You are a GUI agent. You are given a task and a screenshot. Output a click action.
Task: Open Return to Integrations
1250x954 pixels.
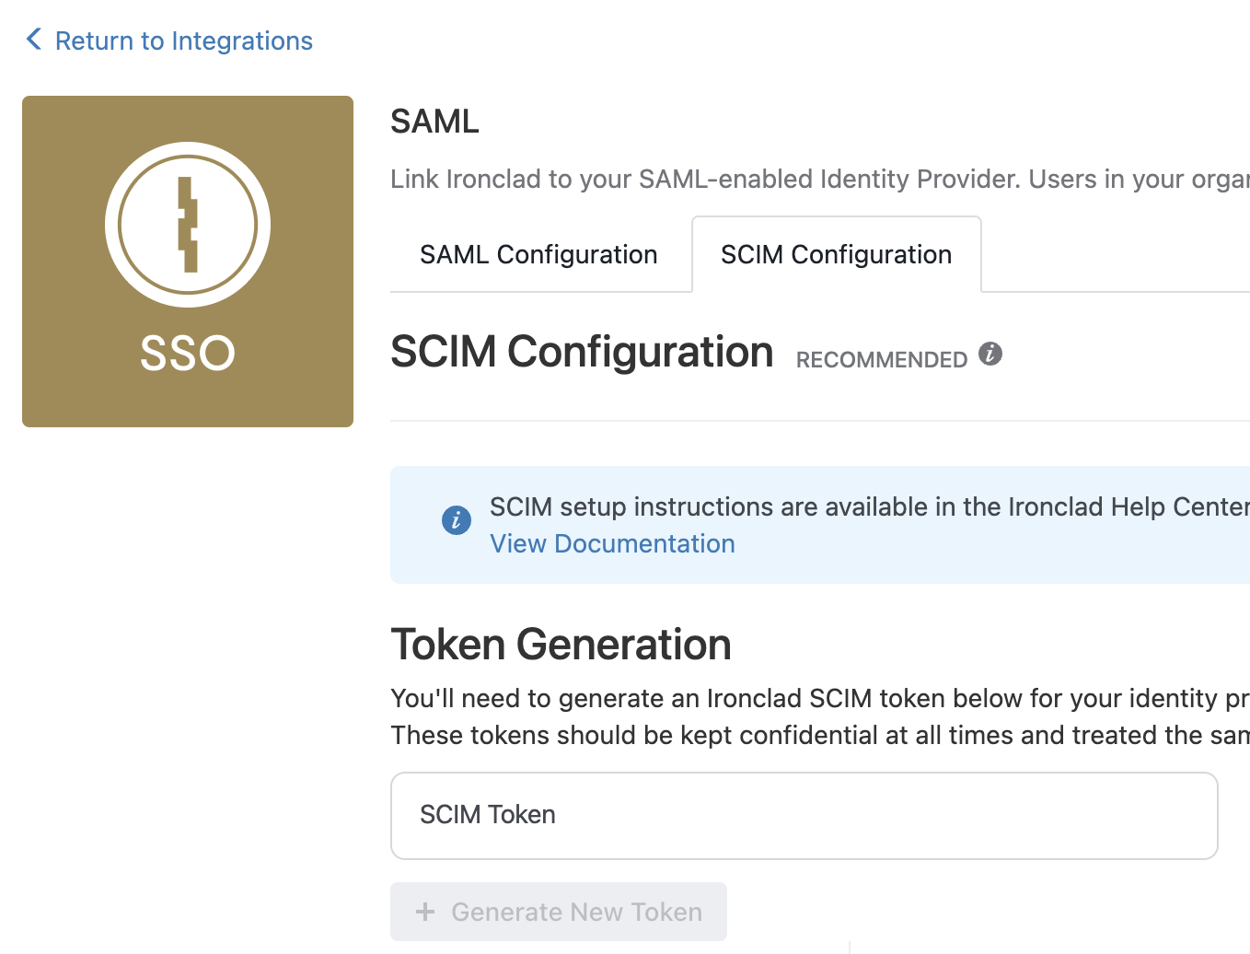click(x=183, y=41)
